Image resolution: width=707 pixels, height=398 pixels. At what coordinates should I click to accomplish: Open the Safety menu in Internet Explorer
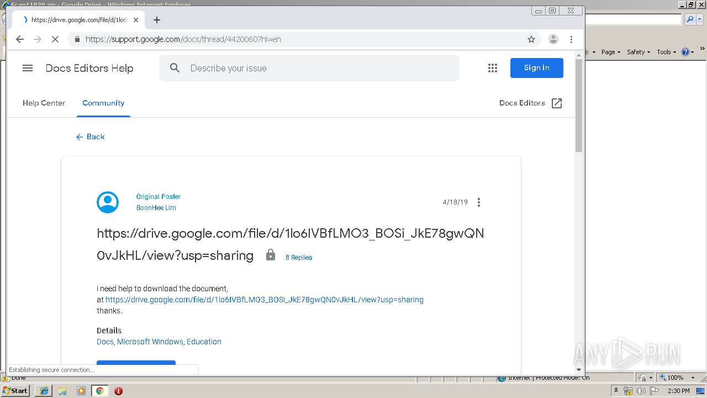(x=639, y=52)
